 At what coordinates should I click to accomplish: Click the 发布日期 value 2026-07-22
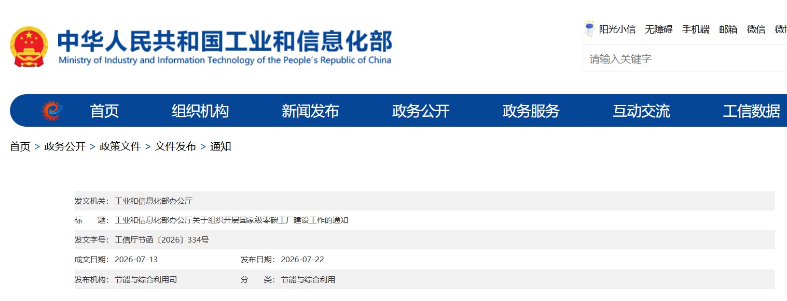(x=302, y=260)
